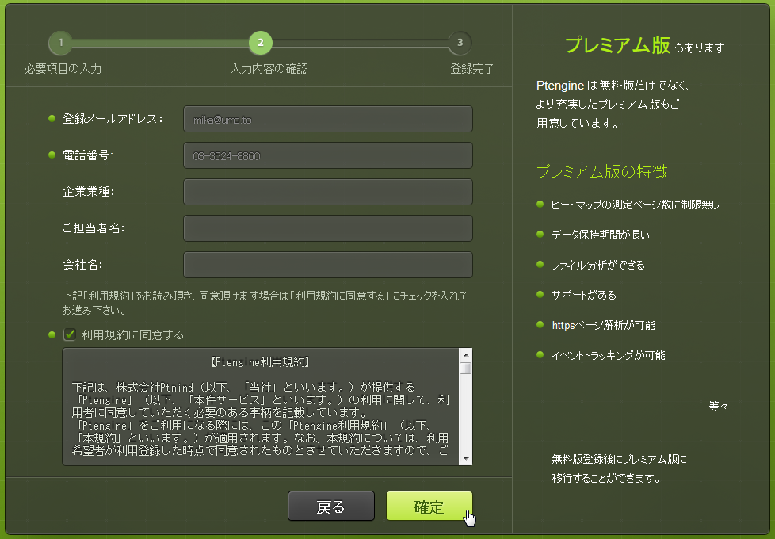The height and width of the screenshot is (539, 775).
Task: Click サポートがある feature text
Action: 584,295
